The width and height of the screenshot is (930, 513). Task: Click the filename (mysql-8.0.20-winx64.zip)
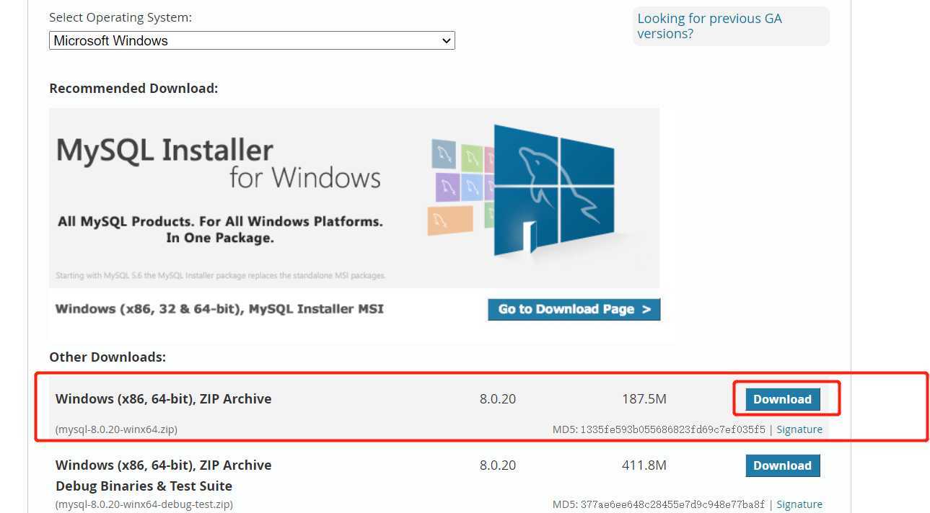116,429
